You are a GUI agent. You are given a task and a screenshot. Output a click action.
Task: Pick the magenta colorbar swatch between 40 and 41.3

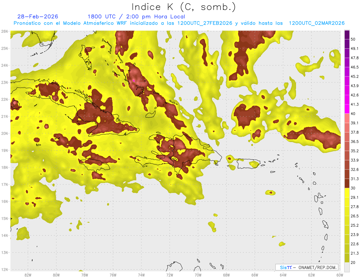347,109
